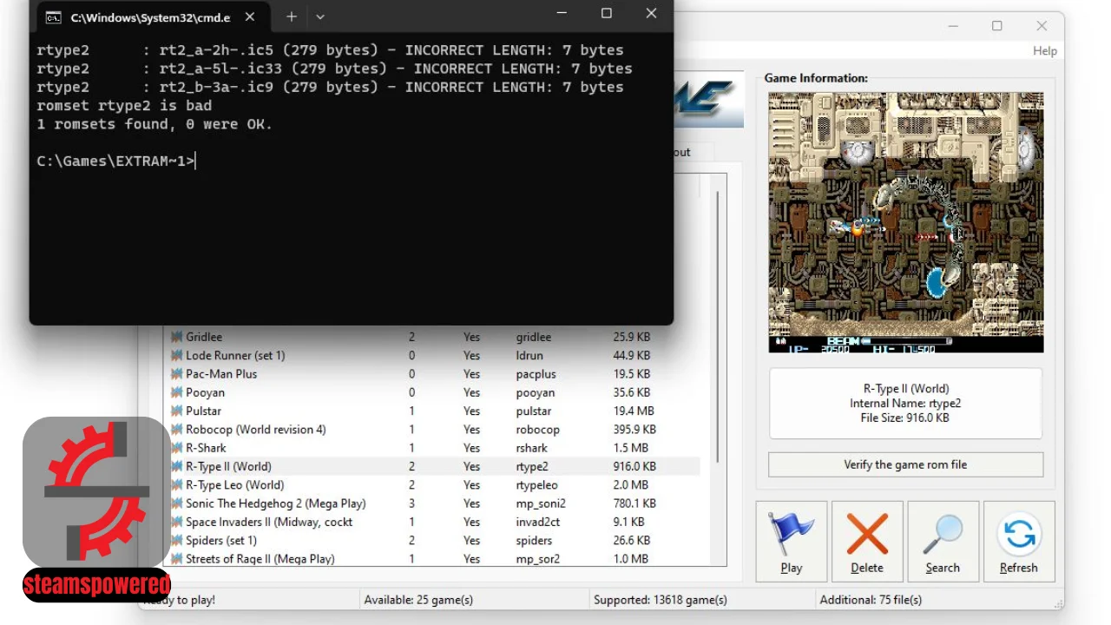Open Search with the magnifier button
Image resolution: width=1111 pixels, height=625 pixels.
(943, 541)
